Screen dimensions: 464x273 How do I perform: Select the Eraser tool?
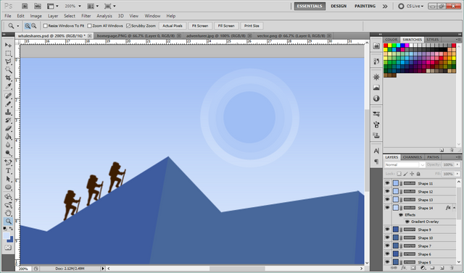click(8, 128)
